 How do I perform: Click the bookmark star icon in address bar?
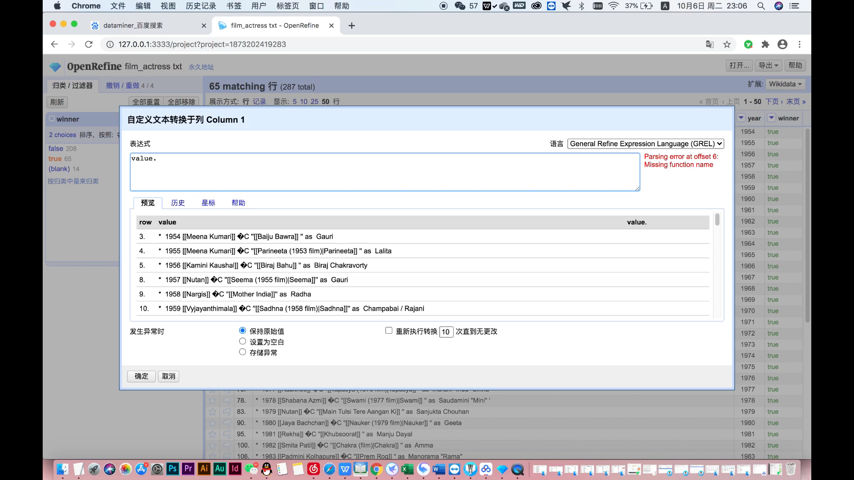pos(727,44)
